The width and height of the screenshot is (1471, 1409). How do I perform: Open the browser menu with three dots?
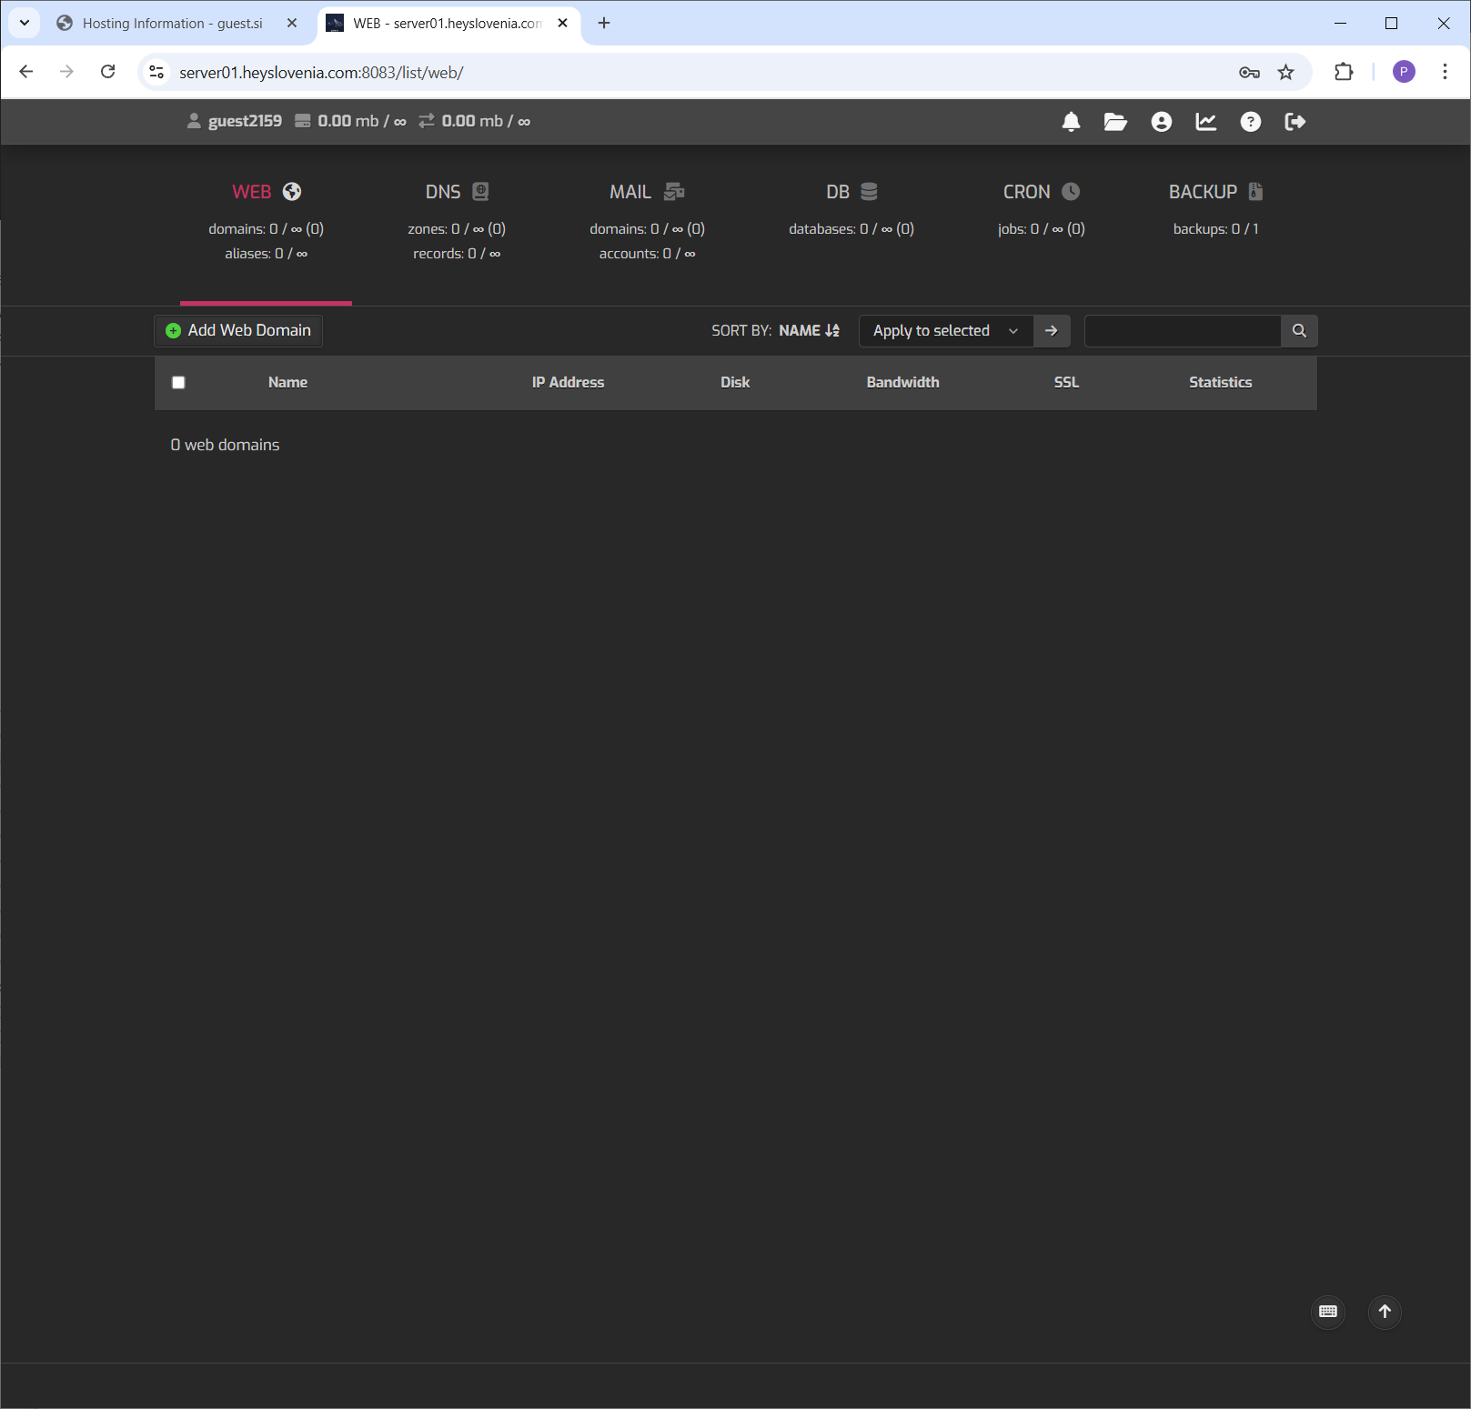pos(1445,71)
